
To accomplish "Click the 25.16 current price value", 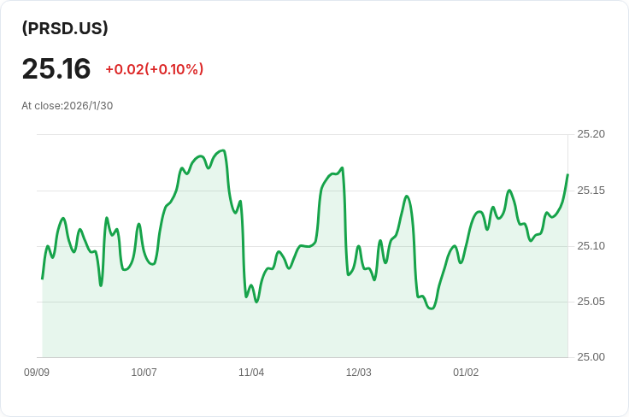I will coord(56,68).
